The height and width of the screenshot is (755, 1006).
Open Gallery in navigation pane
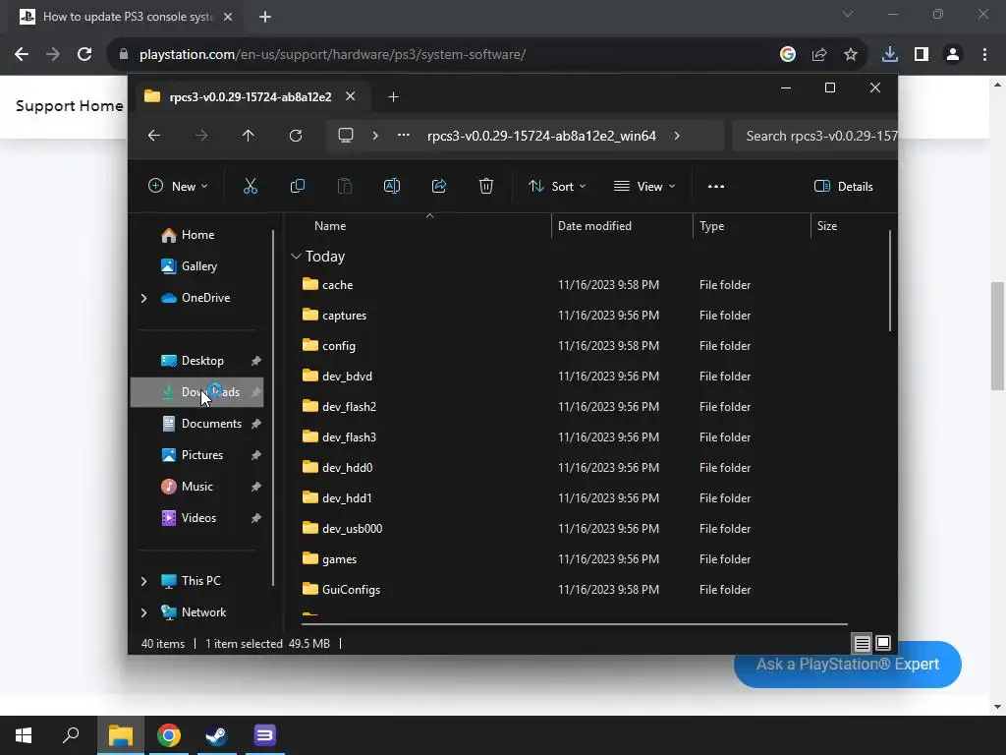197,266
